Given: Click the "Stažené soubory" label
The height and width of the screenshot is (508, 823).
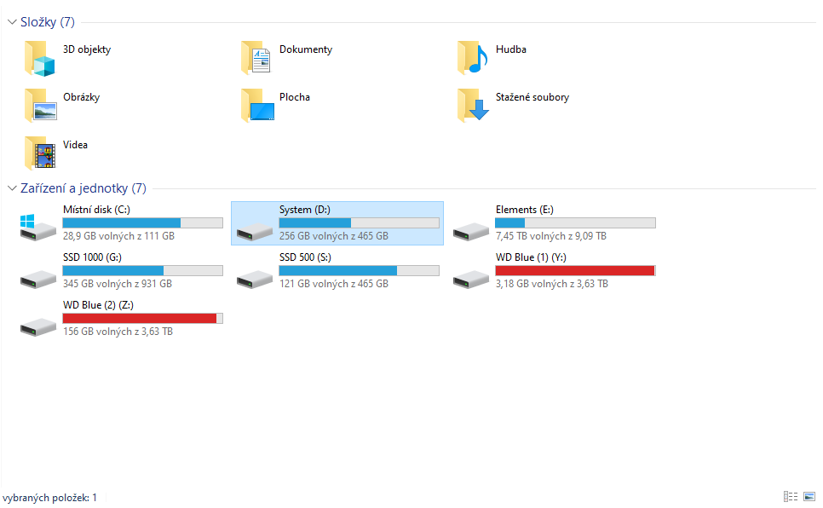Looking at the screenshot, I should [x=532, y=97].
